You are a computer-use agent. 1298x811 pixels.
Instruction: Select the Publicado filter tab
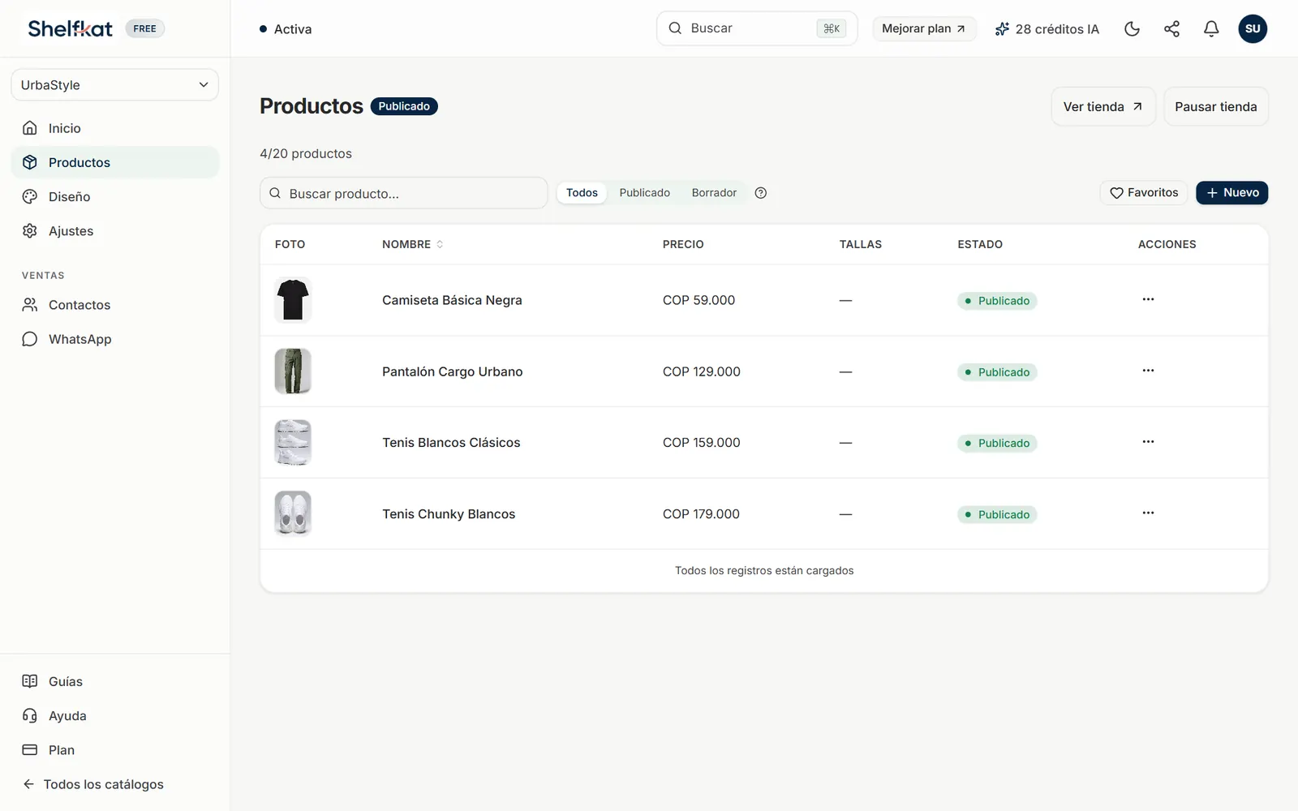pos(645,193)
